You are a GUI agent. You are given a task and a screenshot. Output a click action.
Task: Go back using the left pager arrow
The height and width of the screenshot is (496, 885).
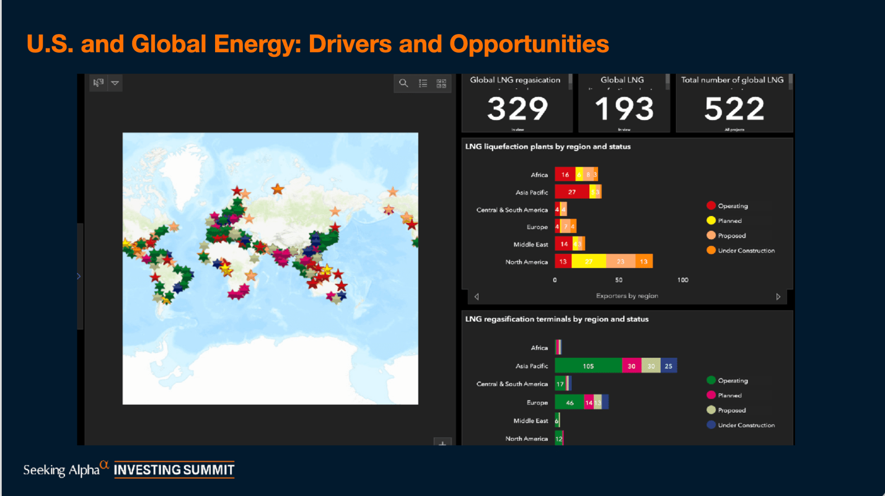pos(476,296)
